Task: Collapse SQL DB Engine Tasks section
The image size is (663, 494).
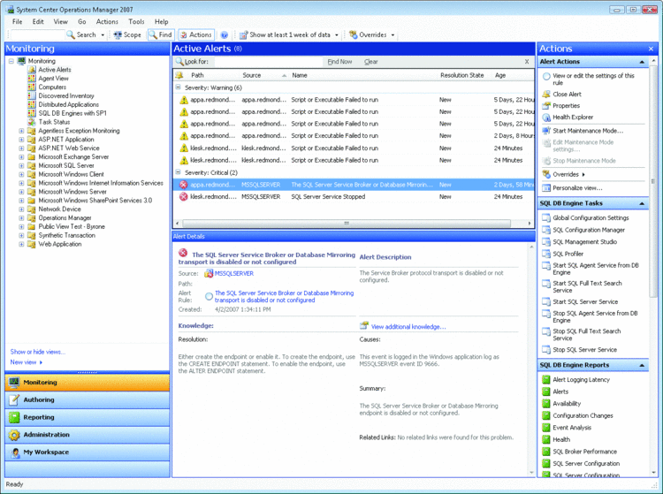Action: click(x=642, y=203)
